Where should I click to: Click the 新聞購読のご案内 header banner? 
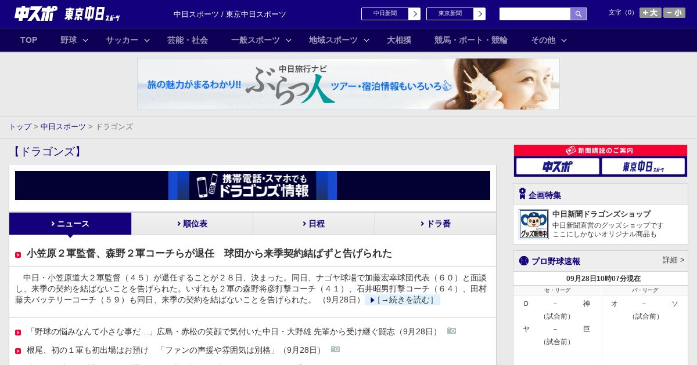coord(601,151)
